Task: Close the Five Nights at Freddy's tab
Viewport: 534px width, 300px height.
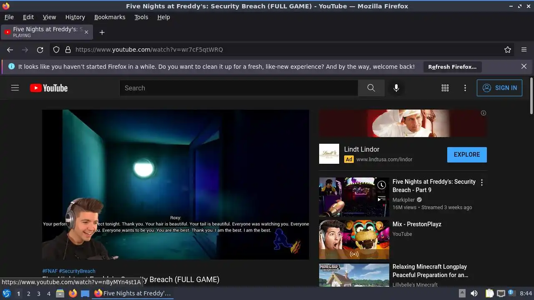Action: [86, 32]
